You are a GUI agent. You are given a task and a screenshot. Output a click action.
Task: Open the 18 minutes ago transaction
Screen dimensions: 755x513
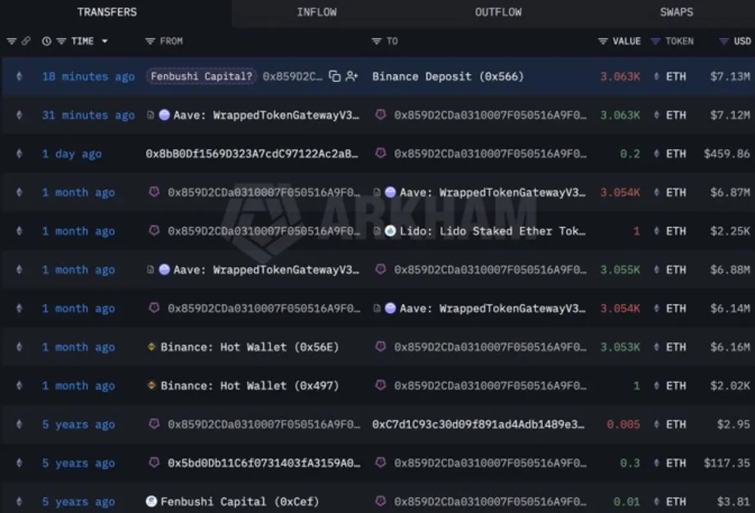tap(88, 76)
